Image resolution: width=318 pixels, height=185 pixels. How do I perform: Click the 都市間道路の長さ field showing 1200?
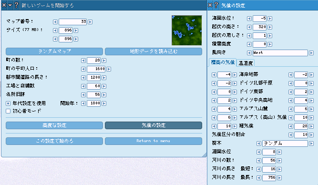[94, 78]
